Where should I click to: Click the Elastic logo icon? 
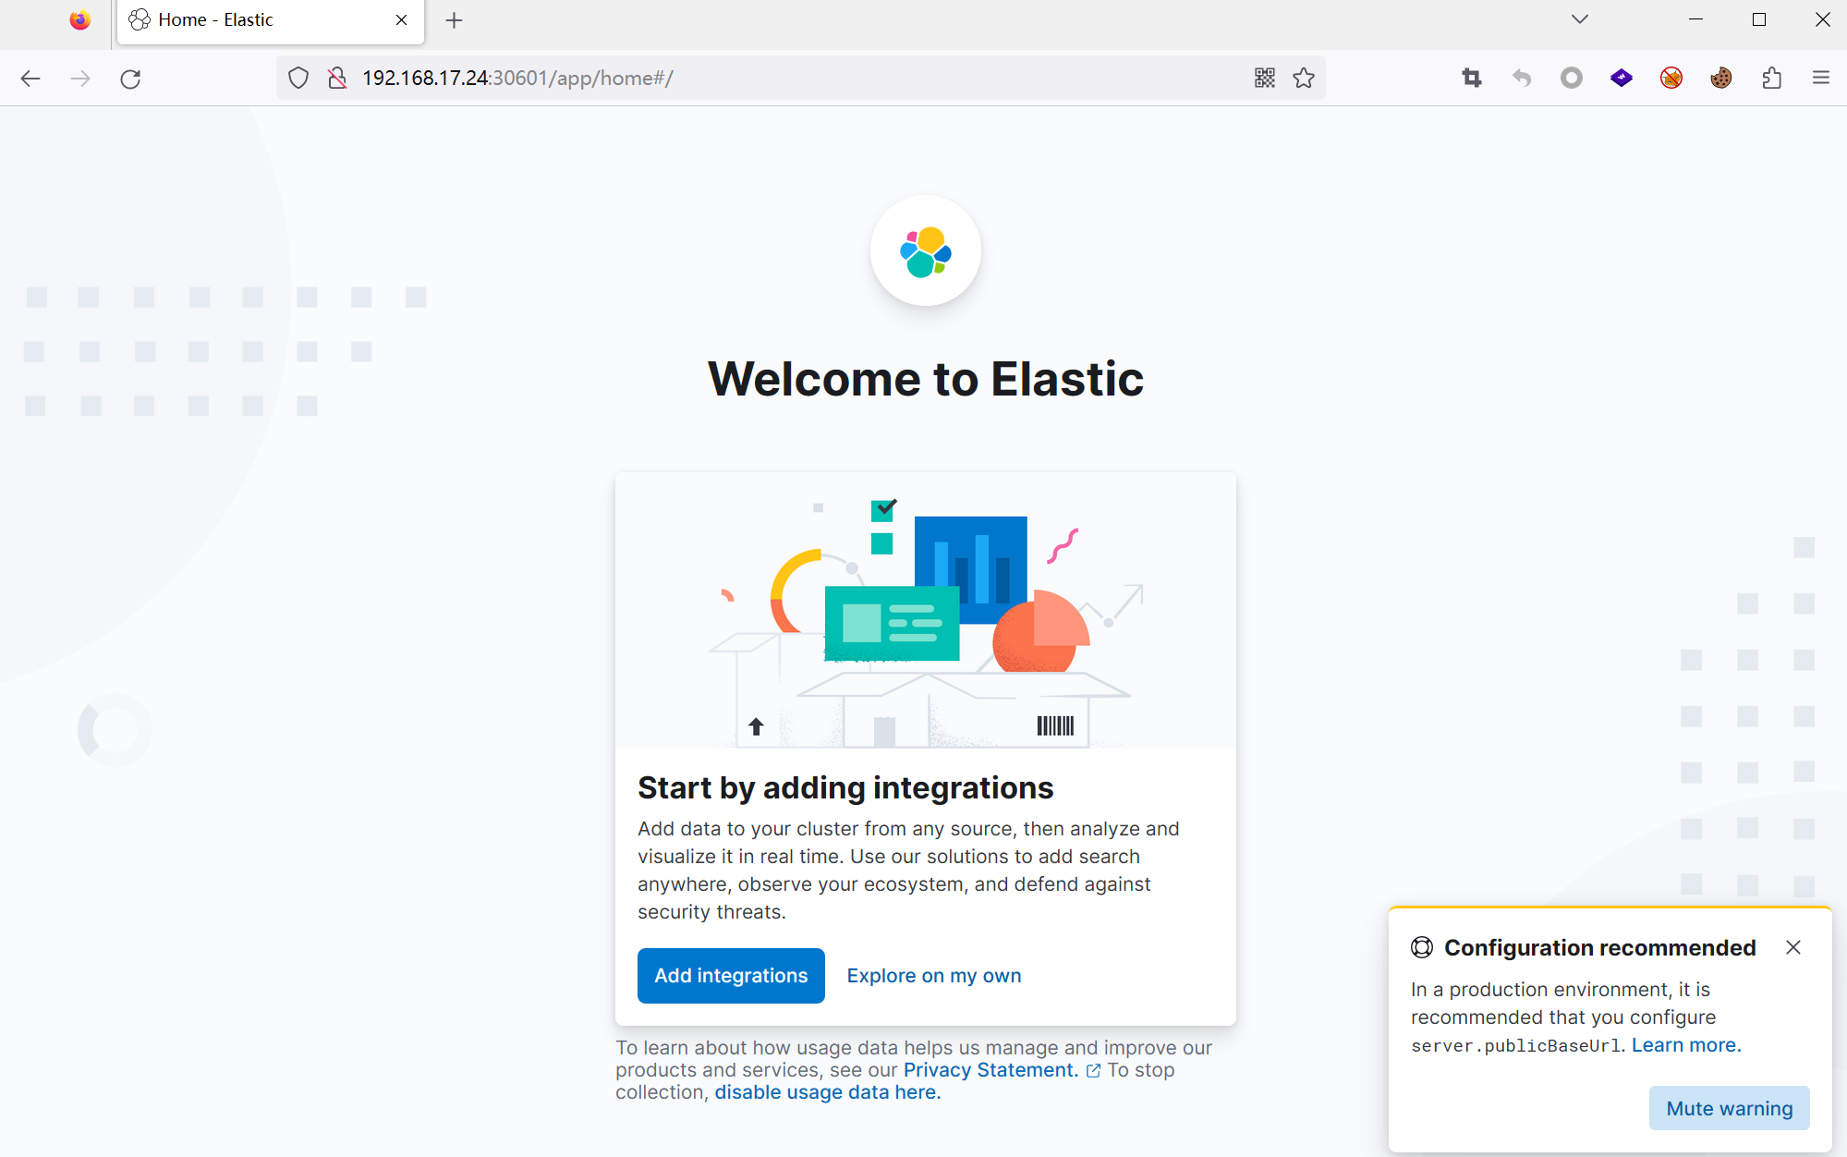925,251
